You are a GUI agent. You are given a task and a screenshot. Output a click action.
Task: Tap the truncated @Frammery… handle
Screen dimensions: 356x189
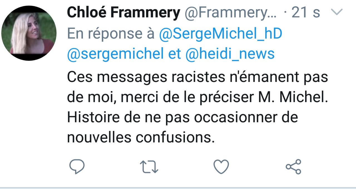pyautogui.click(x=231, y=13)
